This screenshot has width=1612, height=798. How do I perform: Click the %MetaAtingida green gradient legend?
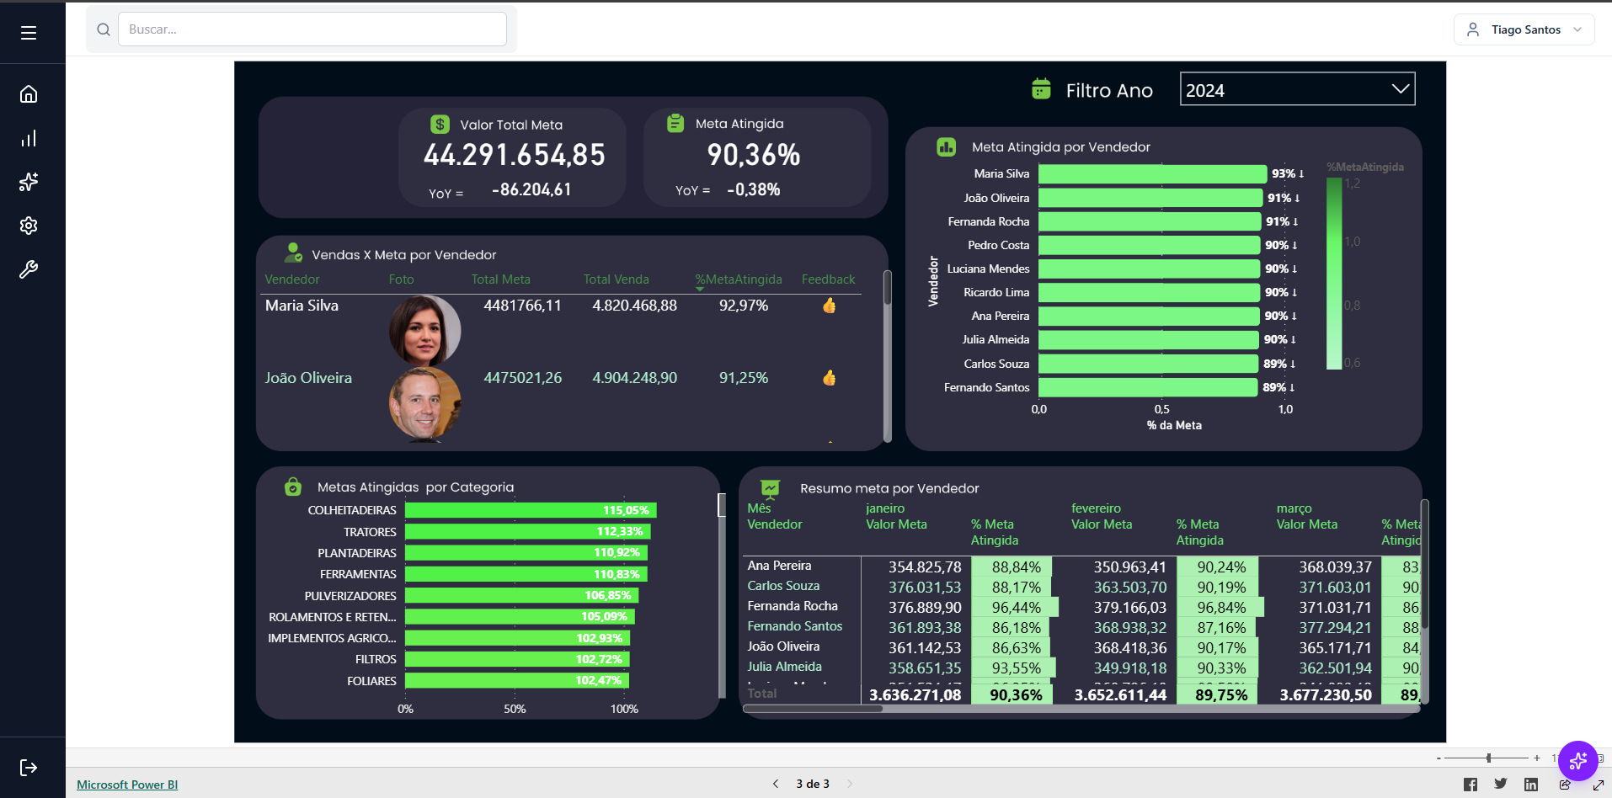pos(1334,274)
